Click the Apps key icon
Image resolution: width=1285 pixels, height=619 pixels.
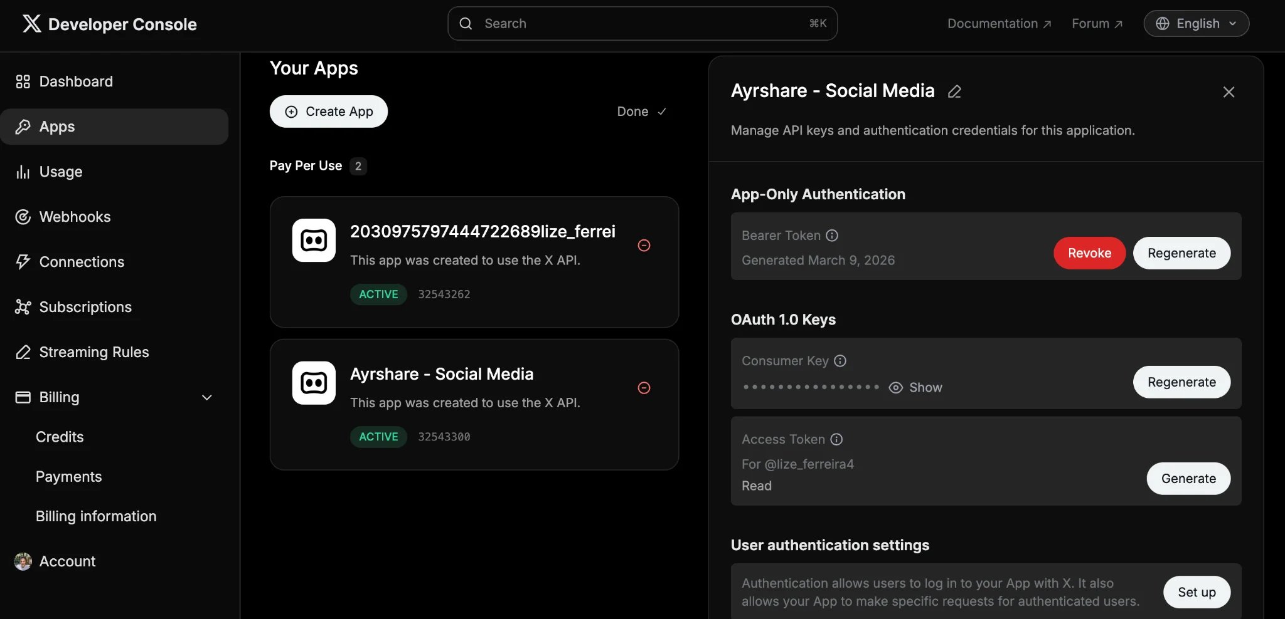point(23,127)
